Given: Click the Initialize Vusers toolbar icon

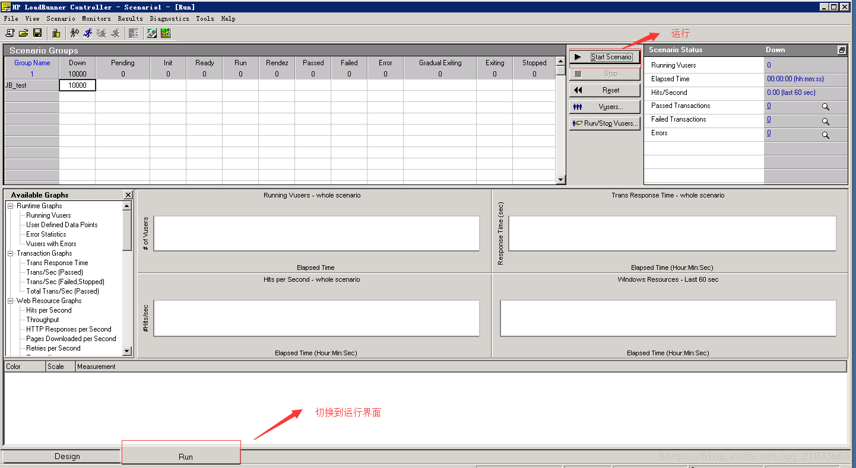Looking at the screenshot, I should click(74, 33).
